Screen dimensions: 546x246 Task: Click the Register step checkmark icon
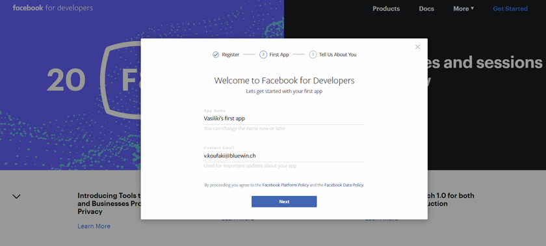[216, 55]
